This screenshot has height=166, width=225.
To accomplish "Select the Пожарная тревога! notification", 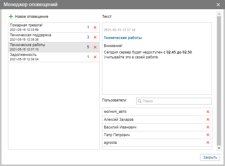I will tap(46, 27).
